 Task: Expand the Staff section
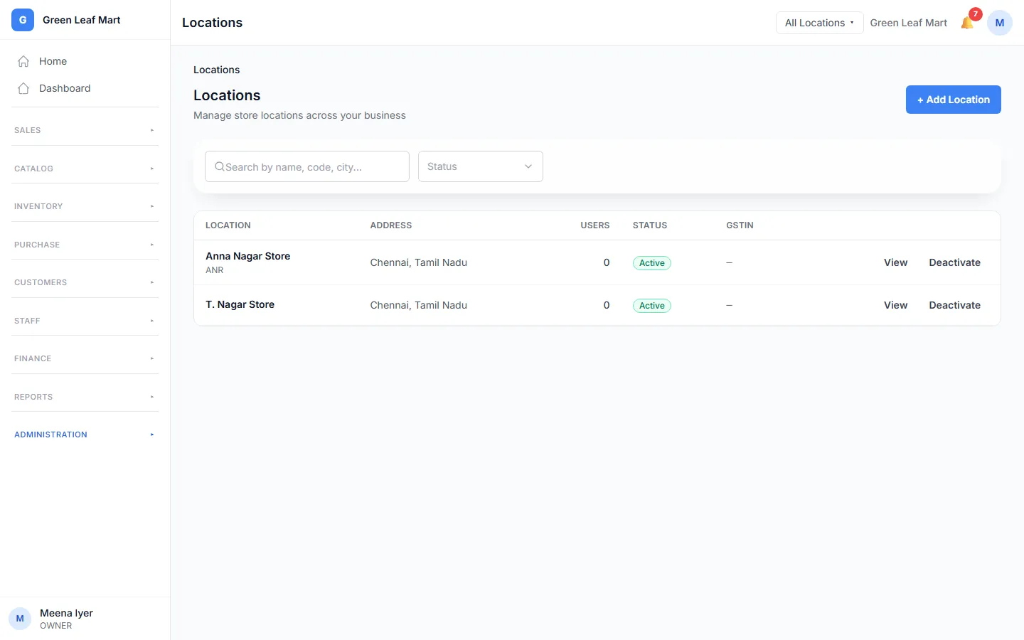tap(85, 321)
